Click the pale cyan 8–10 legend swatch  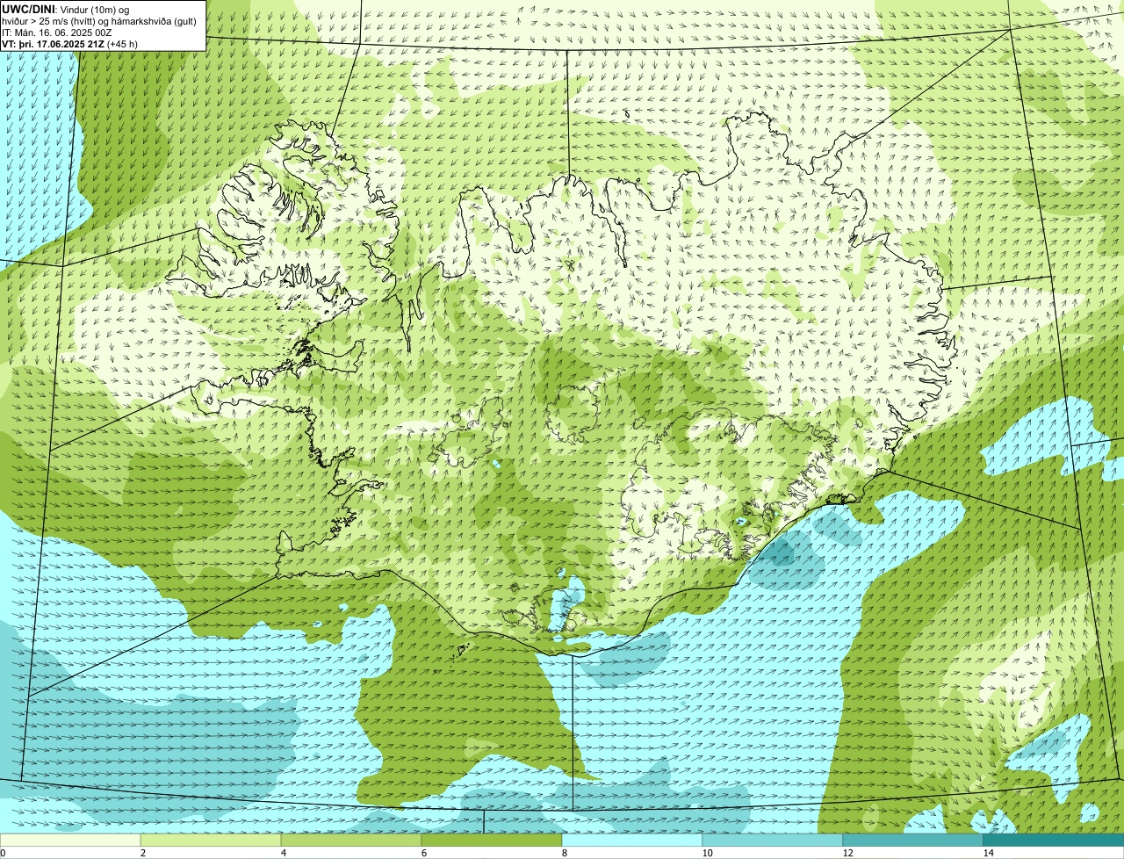click(x=632, y=841)
